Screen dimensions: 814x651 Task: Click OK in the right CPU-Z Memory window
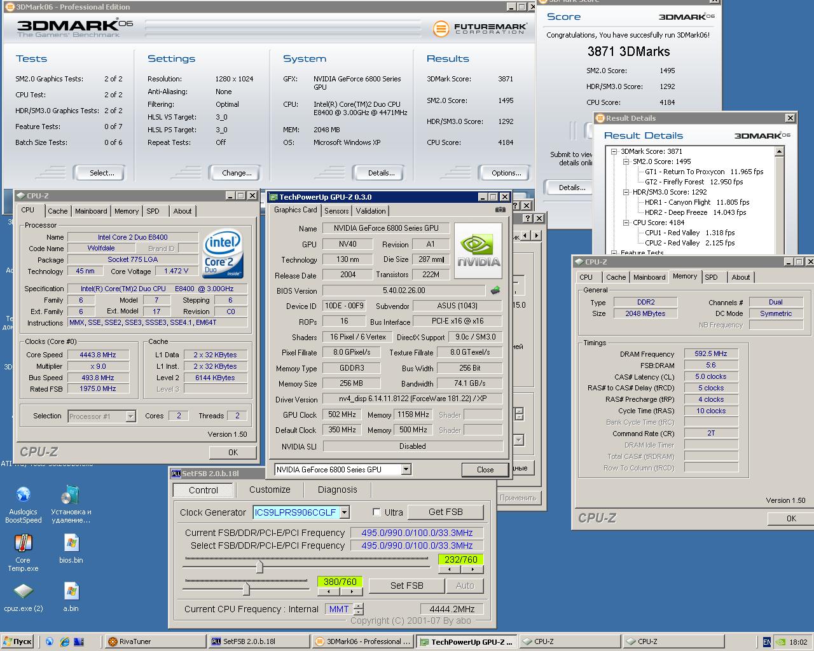[791, 519]
